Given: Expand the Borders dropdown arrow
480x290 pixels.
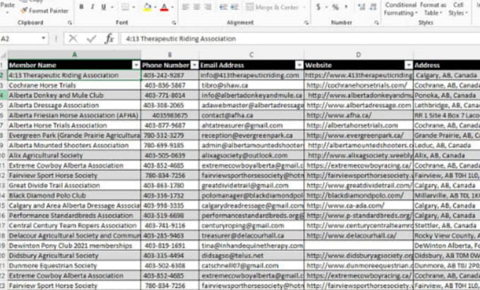Looking at the screenshot, I should (133, 7).
